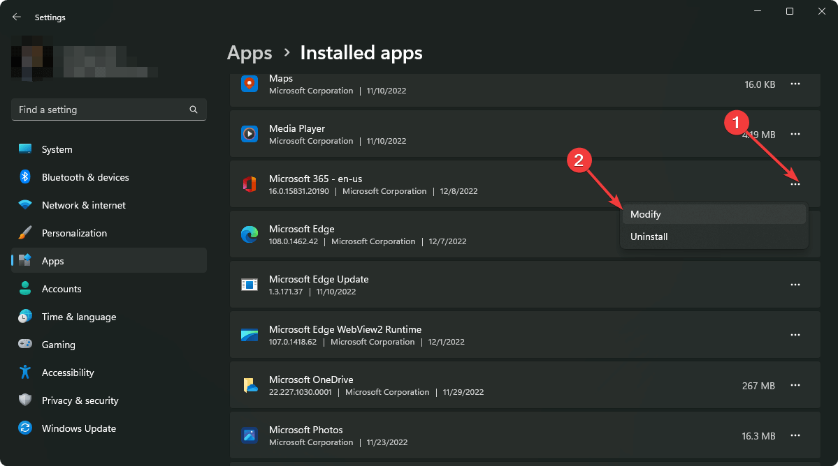Click the Find a setting search box
The height and width of the screenshot is (466, 838).
click(x=109, y=110)
